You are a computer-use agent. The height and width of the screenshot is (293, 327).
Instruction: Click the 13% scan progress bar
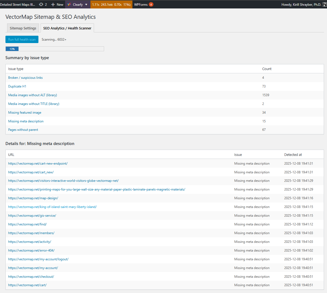point(12,49)
